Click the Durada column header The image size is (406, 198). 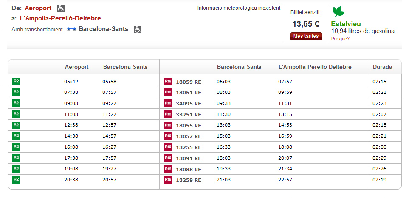383,67
